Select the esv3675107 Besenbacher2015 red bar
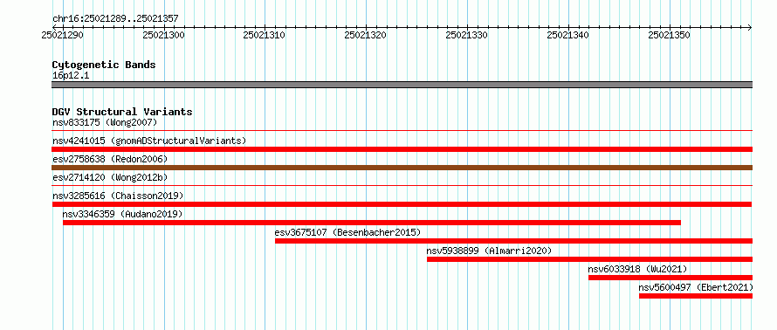This screenshot has height=330, width=777. pyautogui.click(x=514, y=241)
